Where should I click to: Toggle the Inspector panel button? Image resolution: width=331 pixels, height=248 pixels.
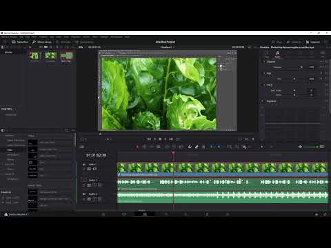pyautogui.click(x=313, y=42)
